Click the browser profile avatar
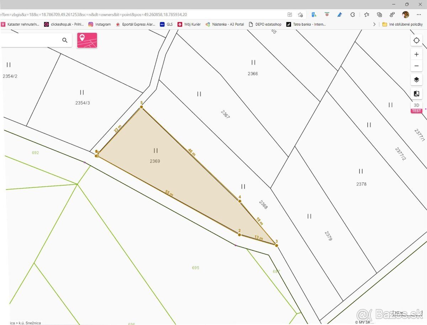Screen dimensions: 427x325 406,15
